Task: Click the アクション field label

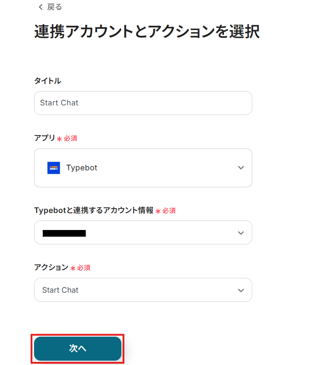Action: 51,267
